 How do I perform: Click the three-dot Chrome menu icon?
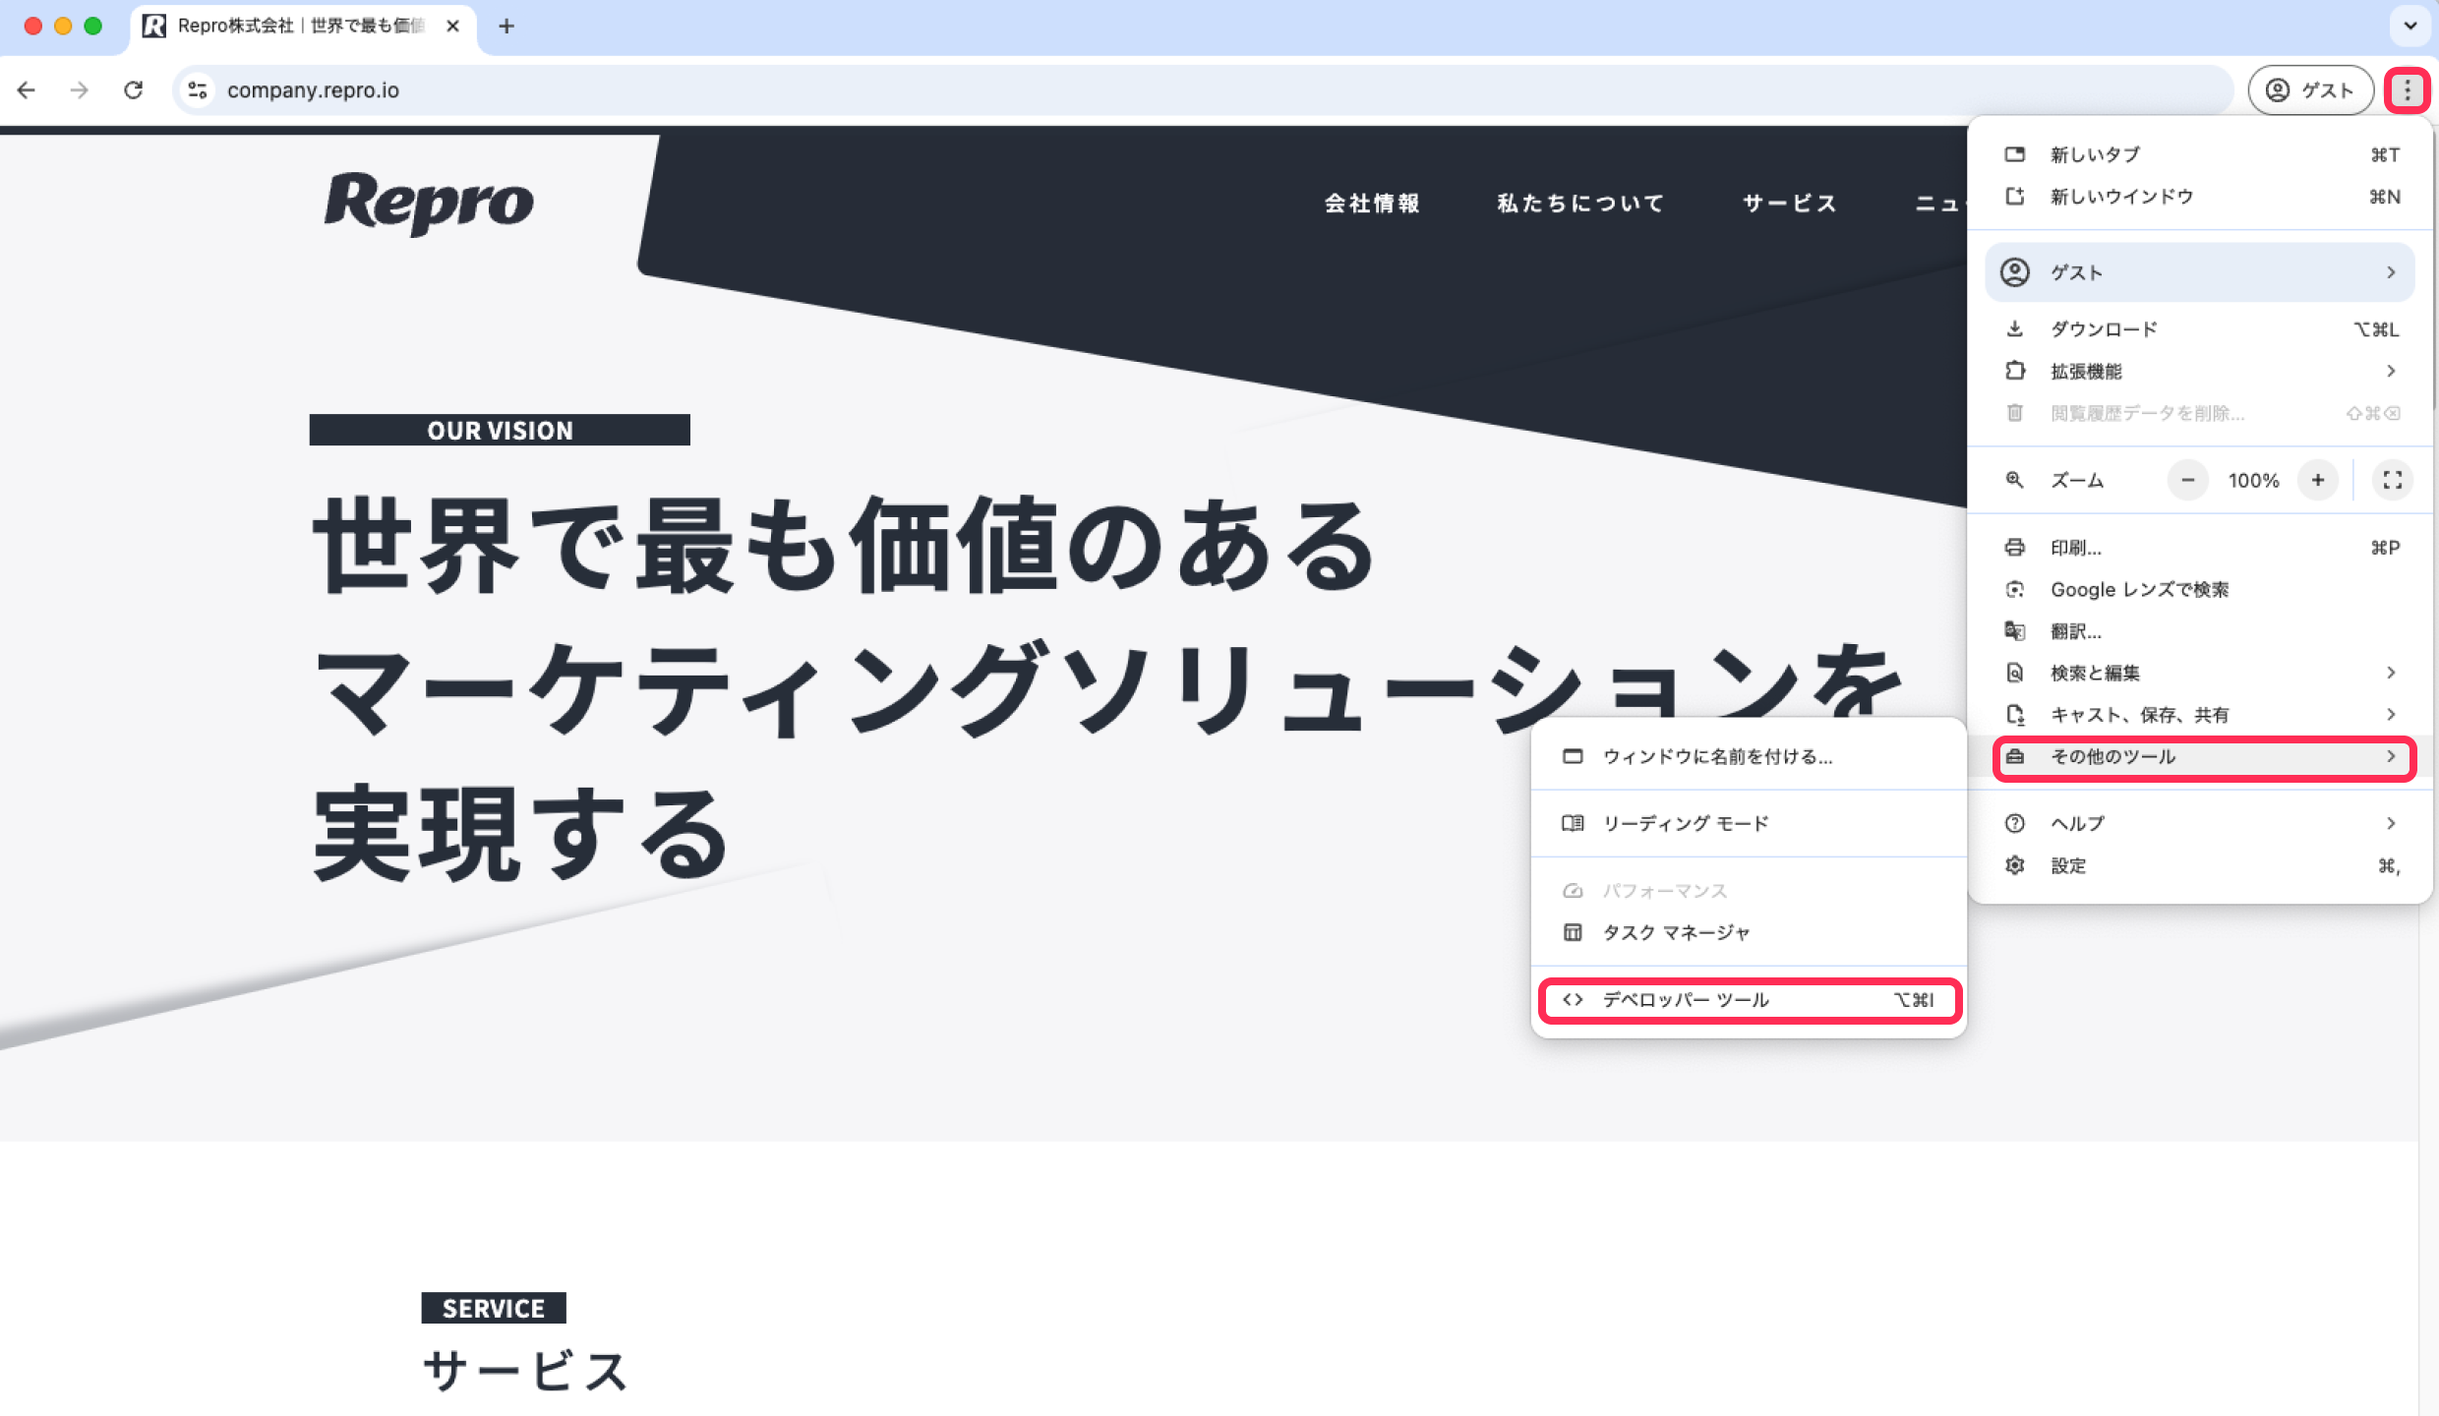2407,90
